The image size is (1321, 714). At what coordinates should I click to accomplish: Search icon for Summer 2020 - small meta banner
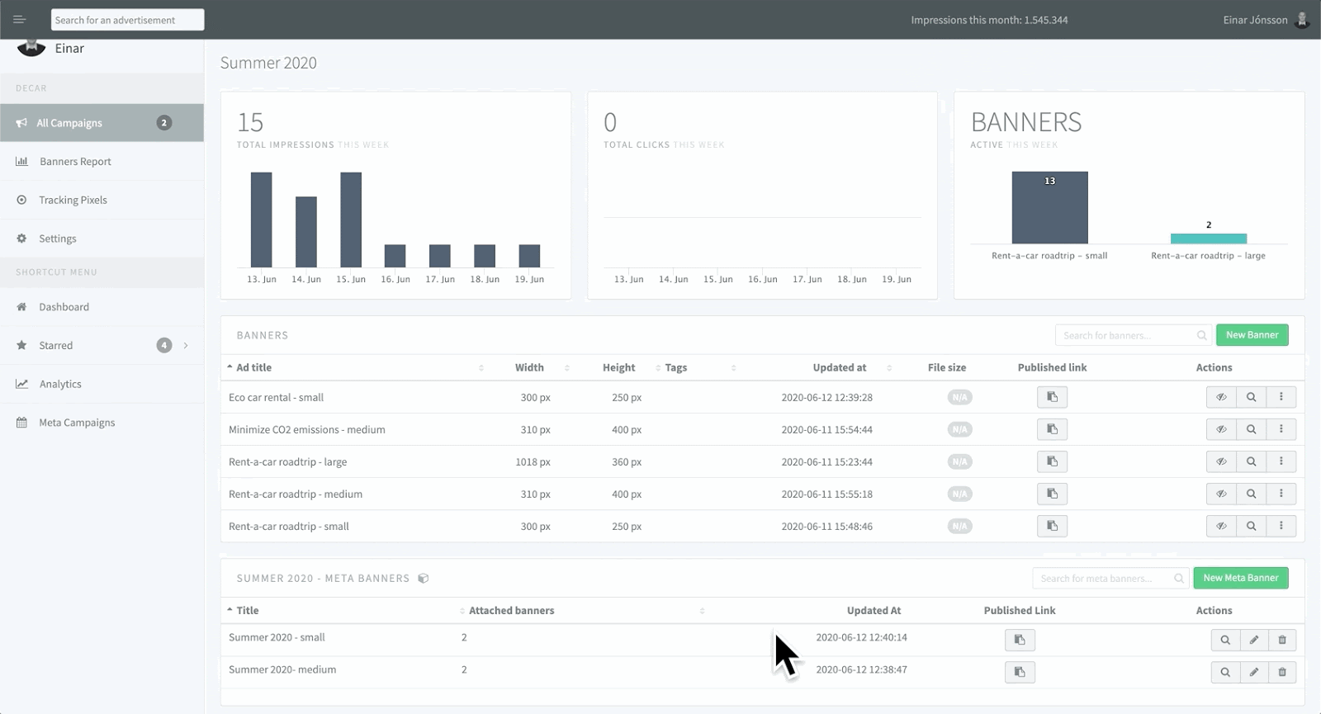tap(1225, 640)
